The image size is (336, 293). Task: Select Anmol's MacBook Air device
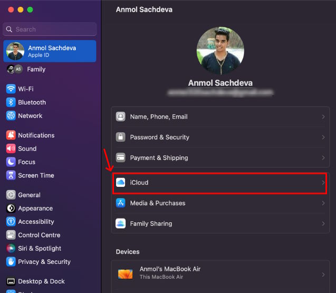[x=220, y=275]
